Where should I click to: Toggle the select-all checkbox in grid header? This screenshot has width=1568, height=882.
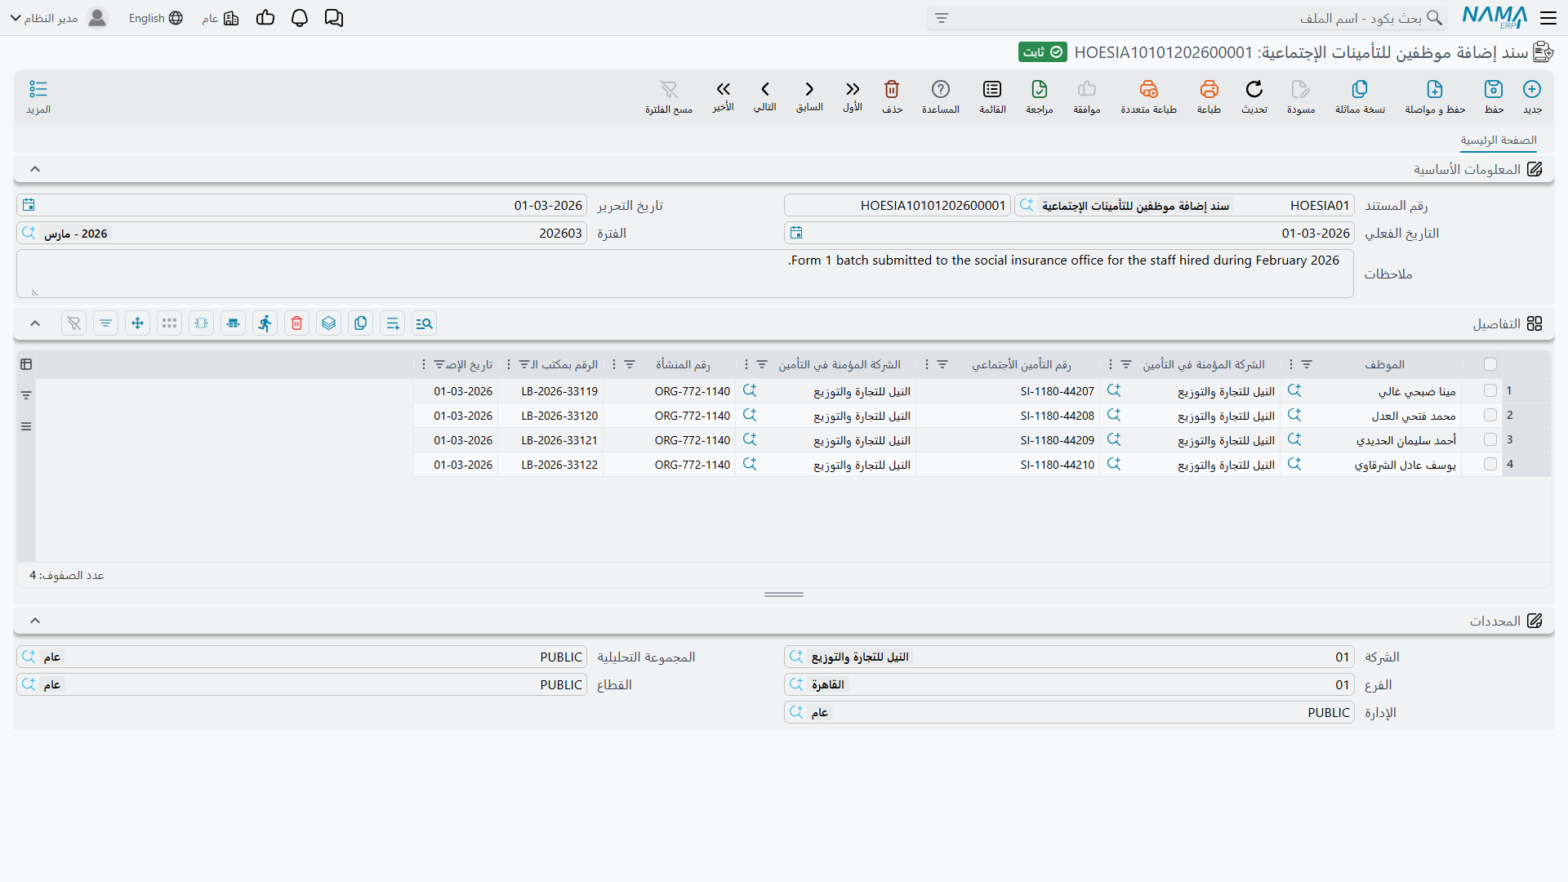[x=1490, y=364]
